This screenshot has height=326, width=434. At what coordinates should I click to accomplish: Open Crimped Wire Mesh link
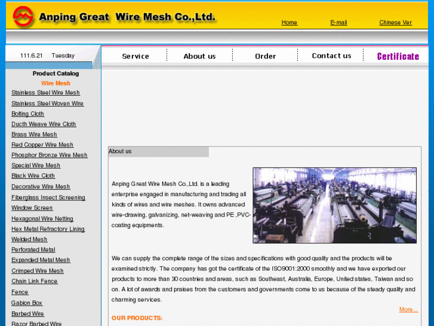(x=38, y=271)
